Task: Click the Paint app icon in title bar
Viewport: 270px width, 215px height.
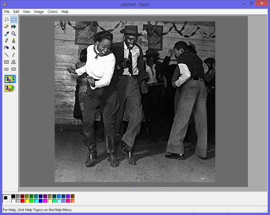Action: [x=5, y=4]
